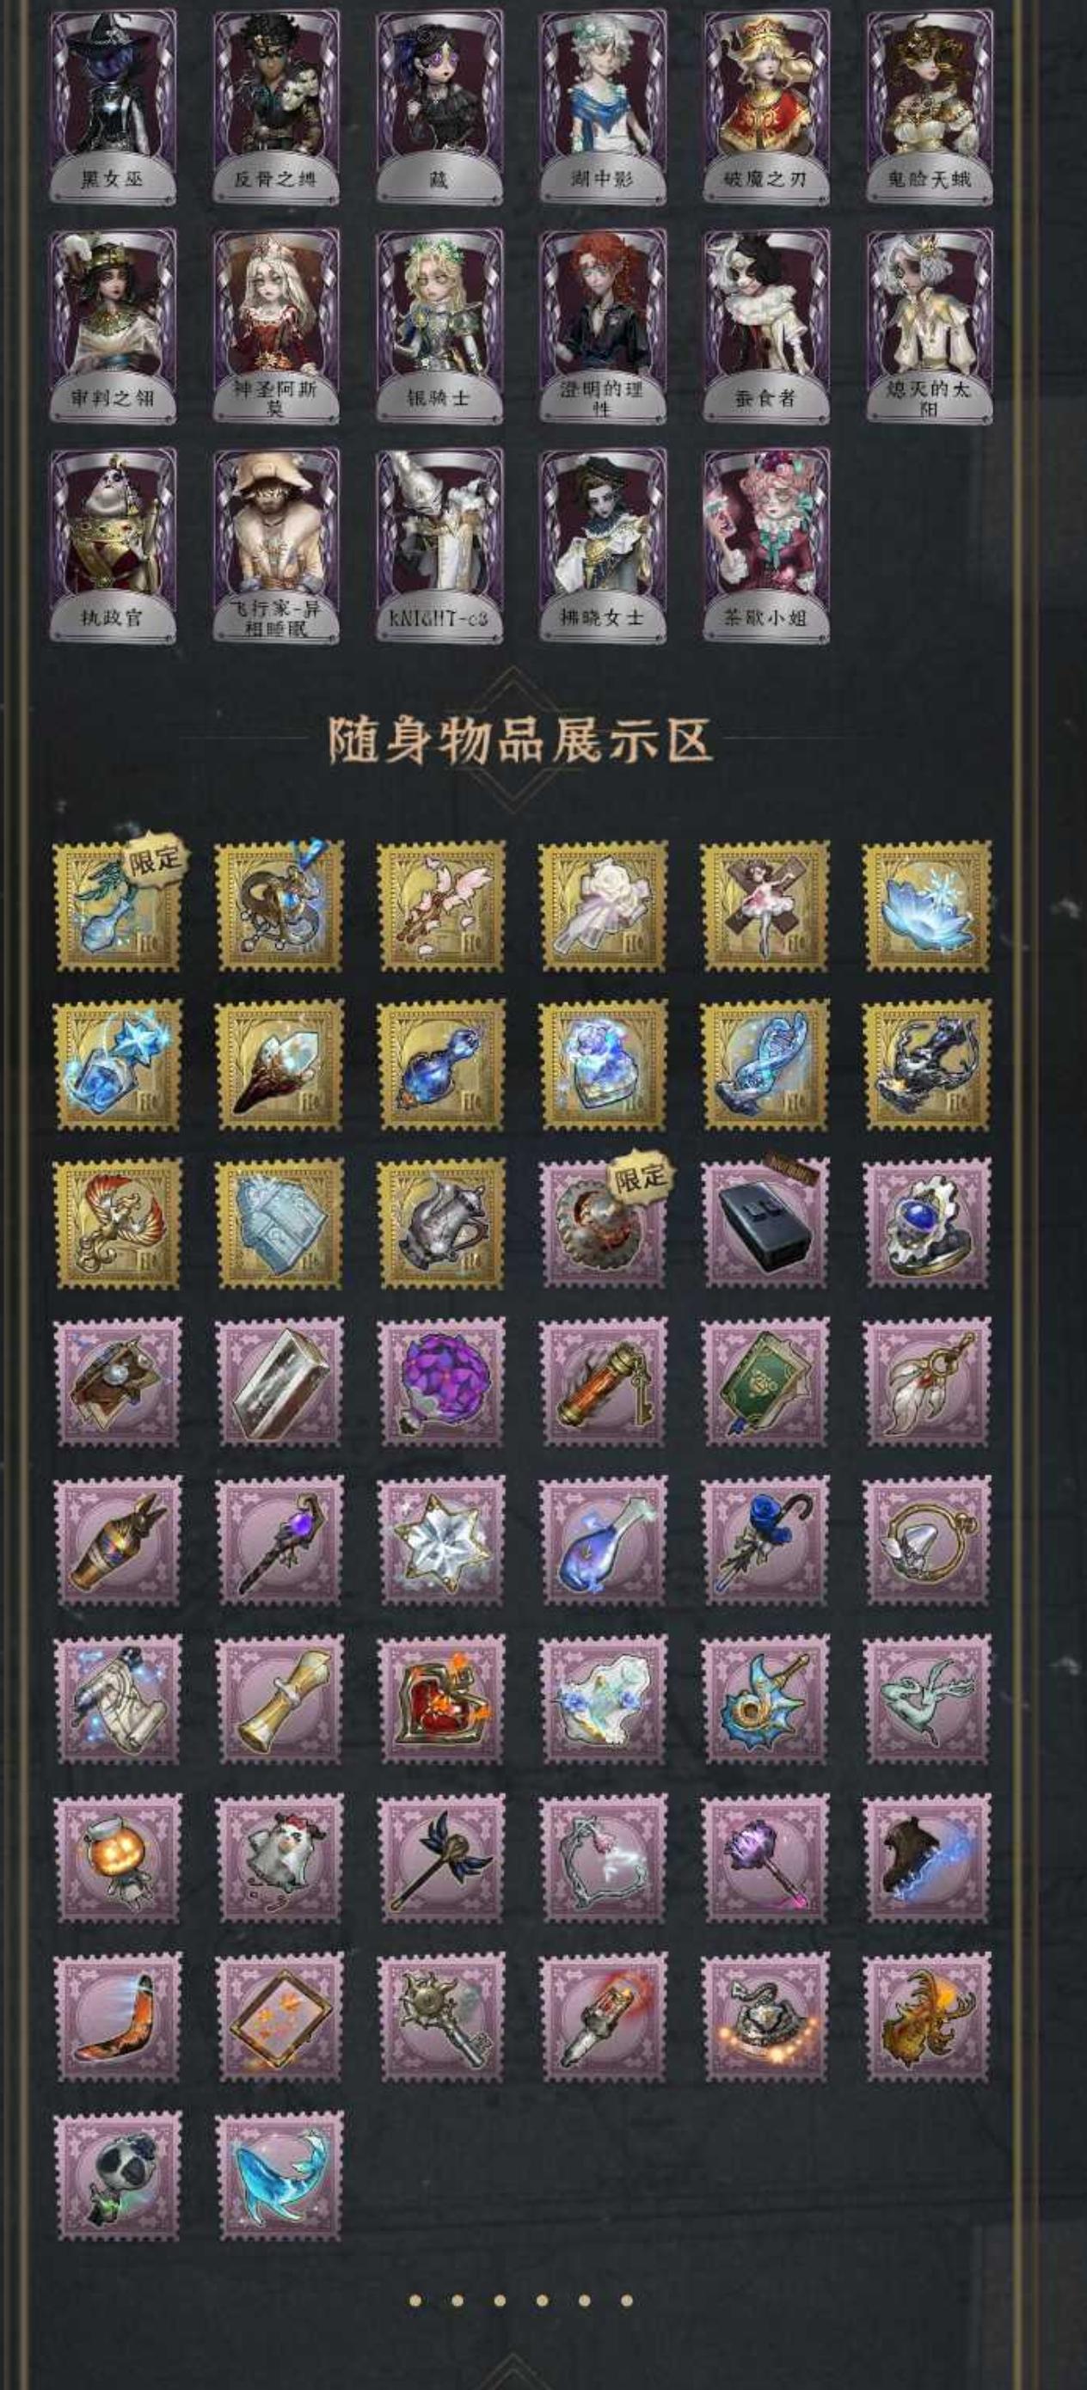
Task: Click the green book accessory stamp
Action: point(766,1382)
